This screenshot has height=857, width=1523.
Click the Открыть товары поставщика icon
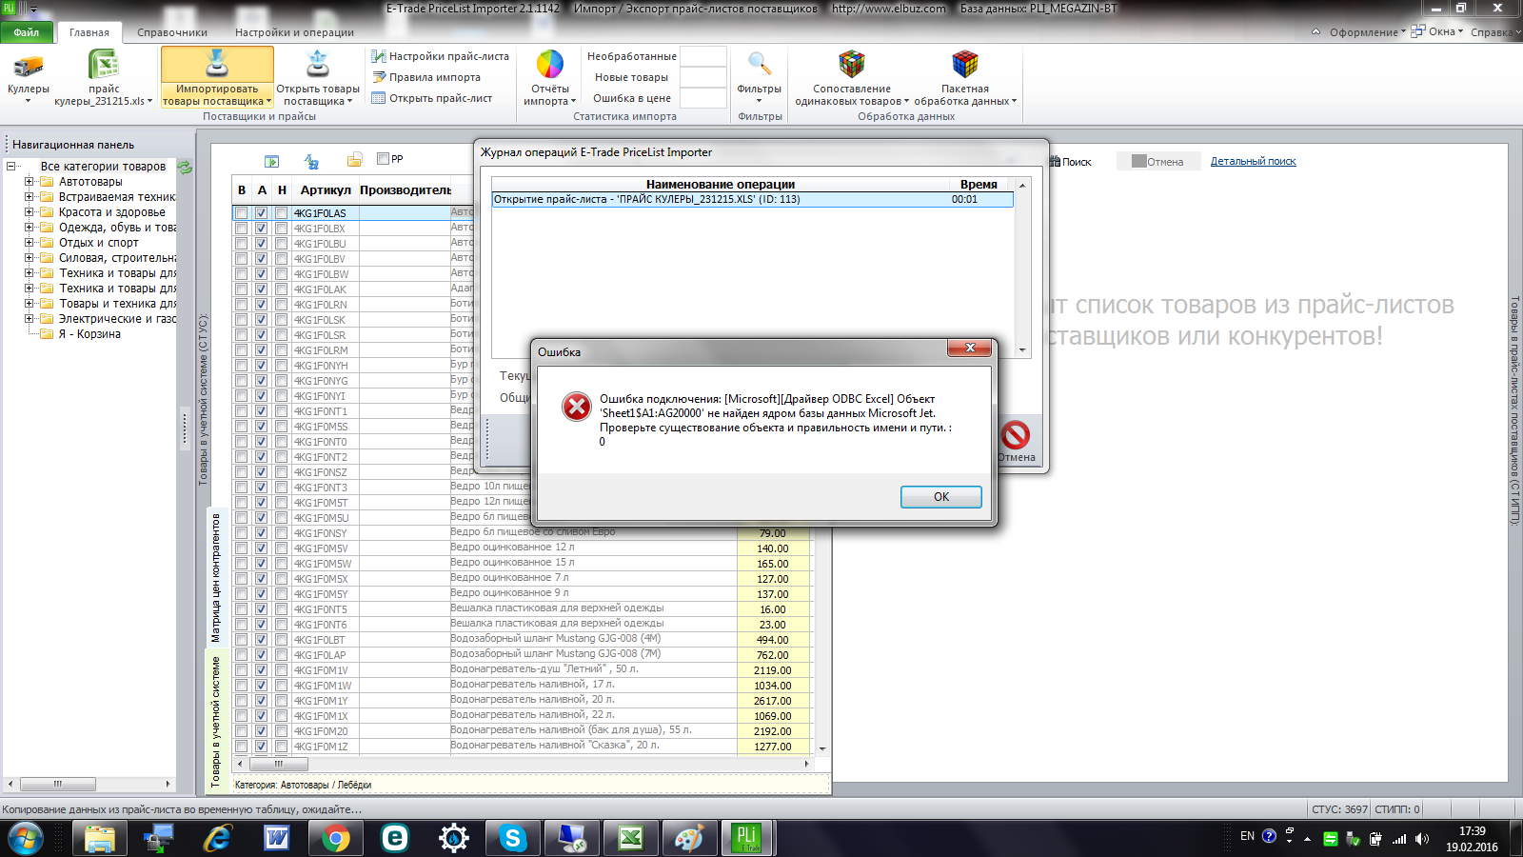318,65
